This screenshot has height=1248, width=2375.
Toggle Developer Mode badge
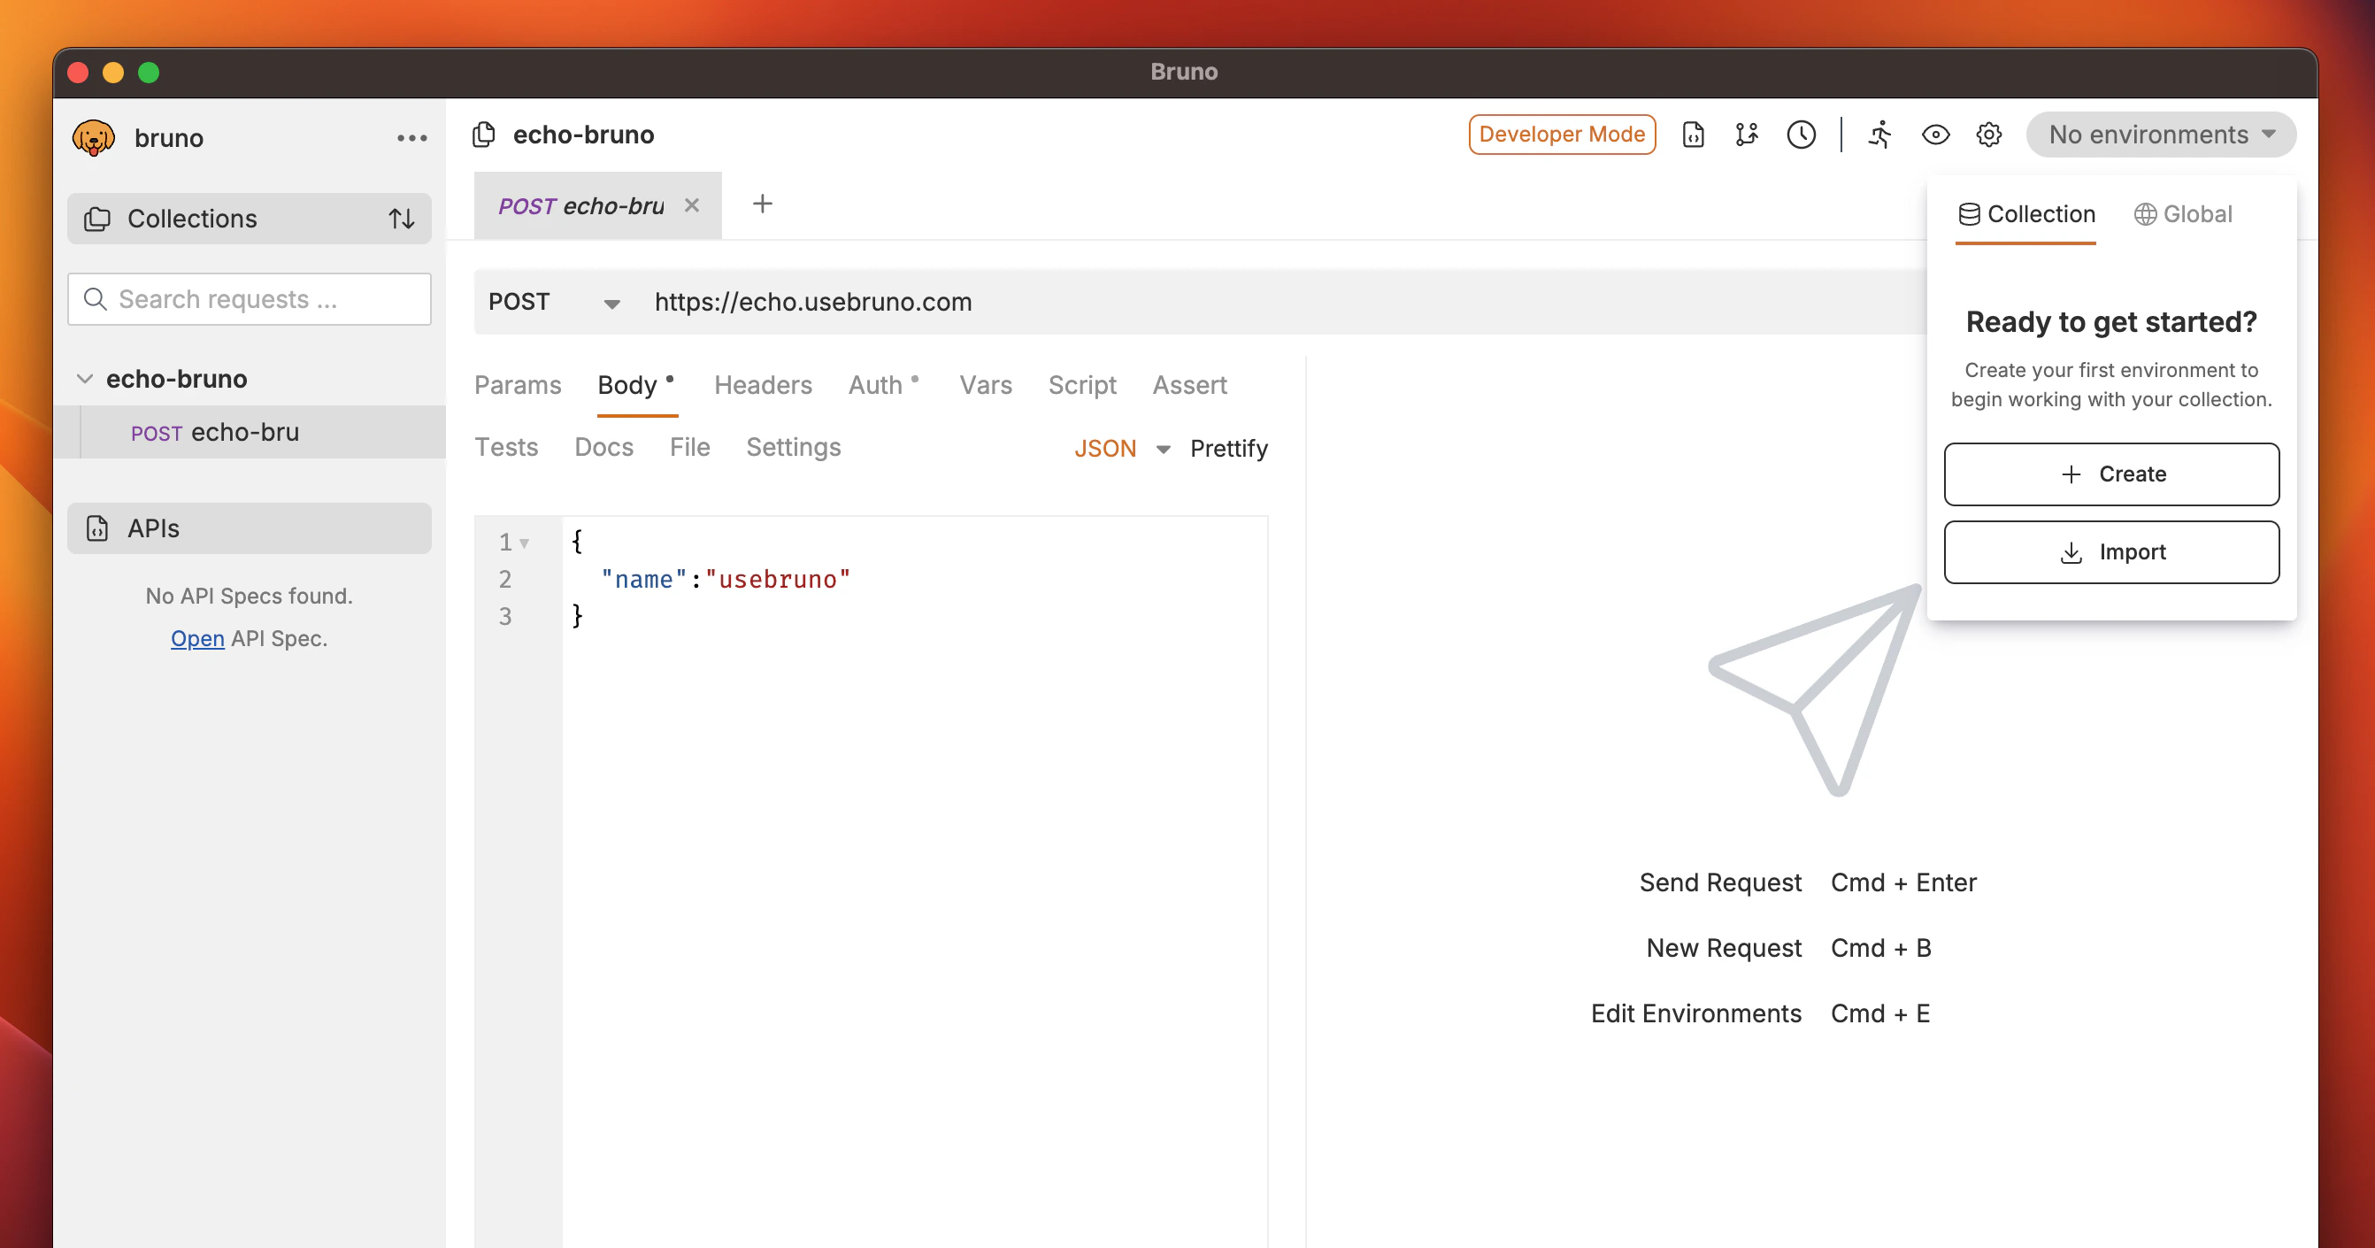tap(1562, 135)
